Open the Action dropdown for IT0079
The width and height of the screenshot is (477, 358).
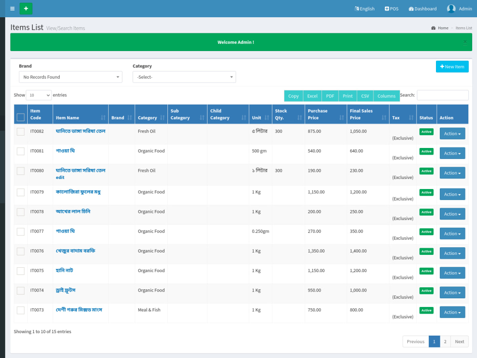click(x=452, y=194)
